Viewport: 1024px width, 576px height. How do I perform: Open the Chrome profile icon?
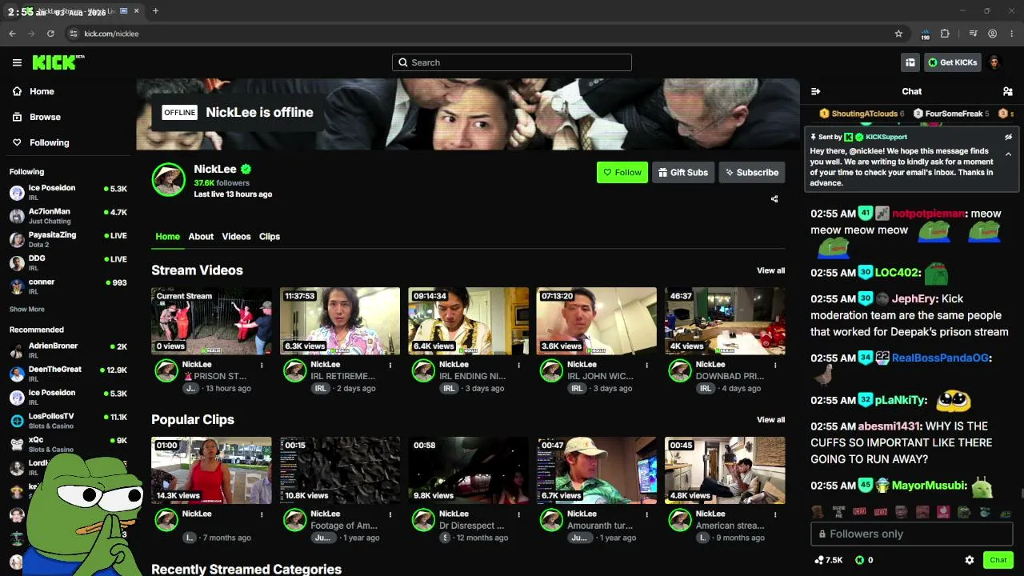992,34
